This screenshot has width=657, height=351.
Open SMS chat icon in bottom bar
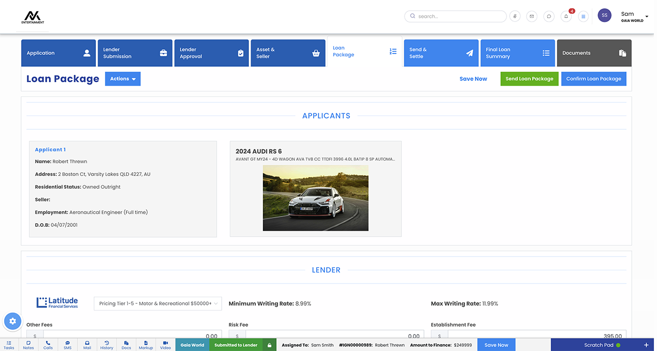click(x=68, y=344)
